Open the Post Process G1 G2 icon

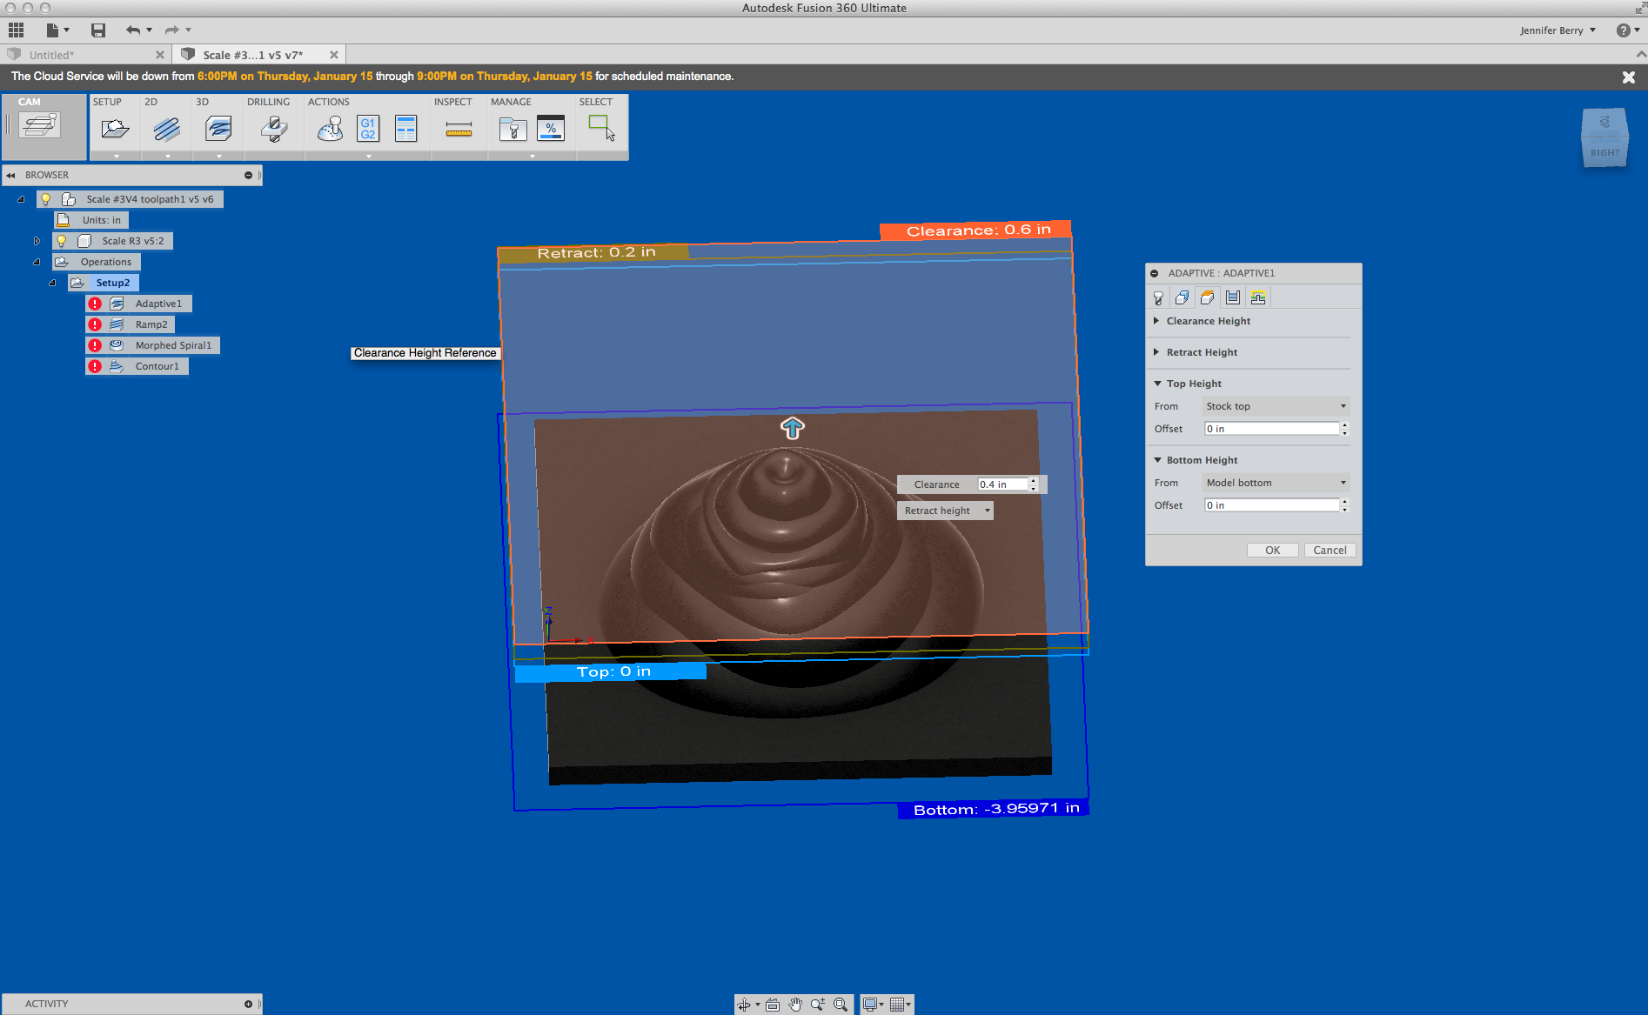click(367, 128)
